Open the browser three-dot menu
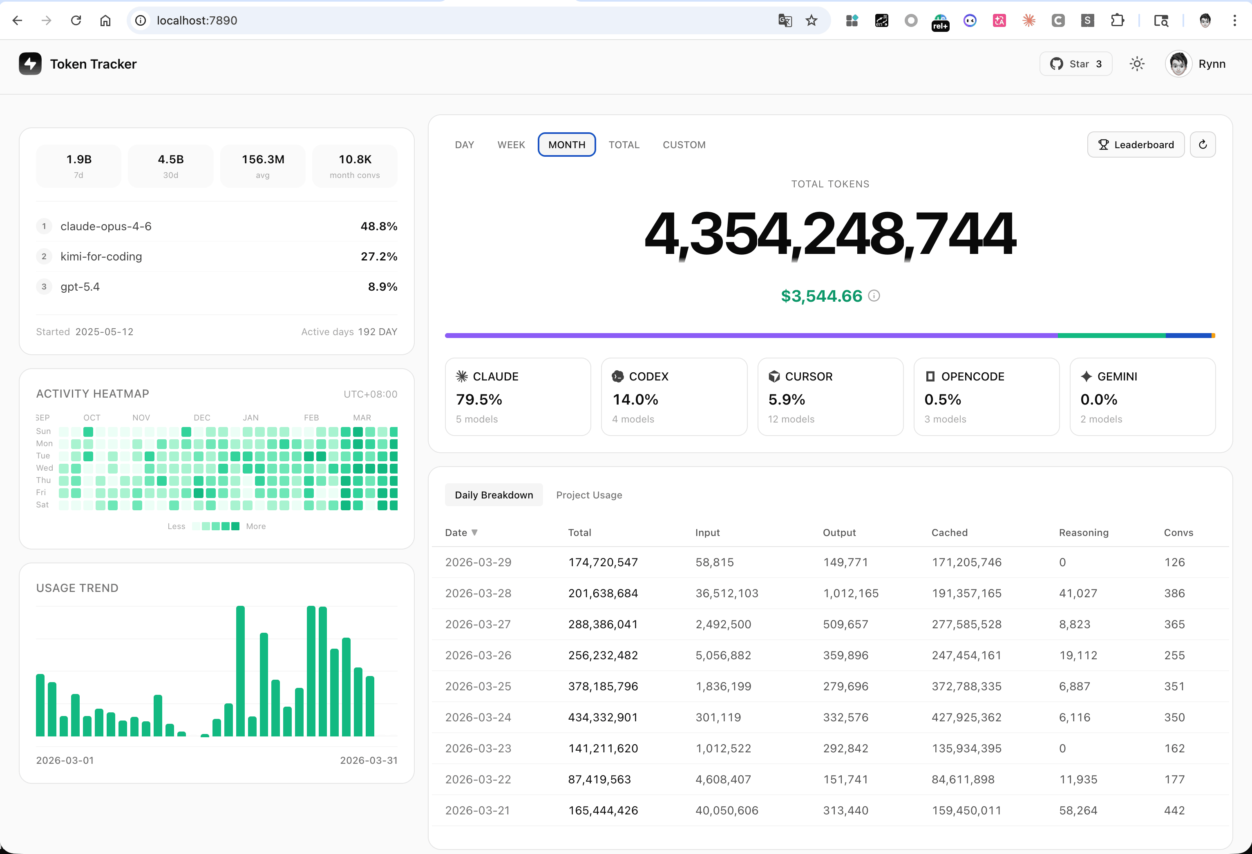 1234,20
